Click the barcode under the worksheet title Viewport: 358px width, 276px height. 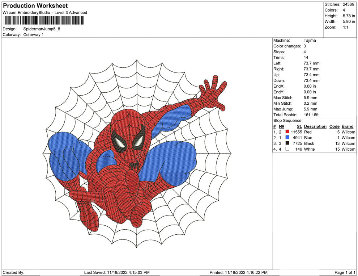[43, 21]
